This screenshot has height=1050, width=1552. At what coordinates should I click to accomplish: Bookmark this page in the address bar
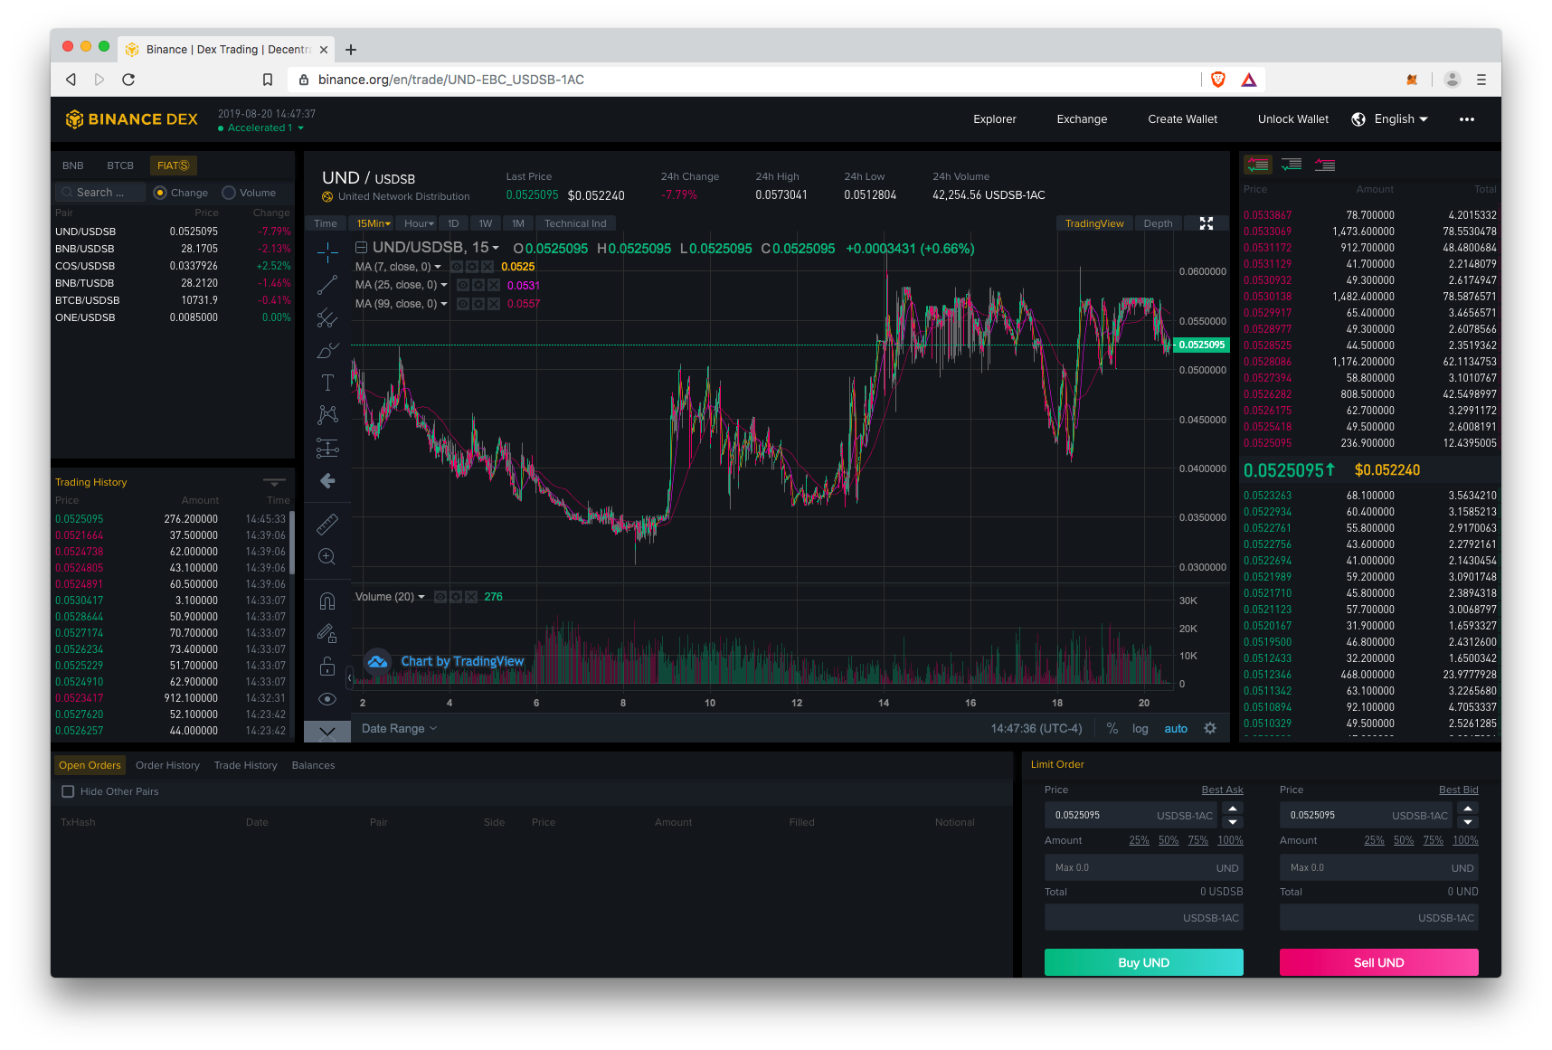click(268, 80)
